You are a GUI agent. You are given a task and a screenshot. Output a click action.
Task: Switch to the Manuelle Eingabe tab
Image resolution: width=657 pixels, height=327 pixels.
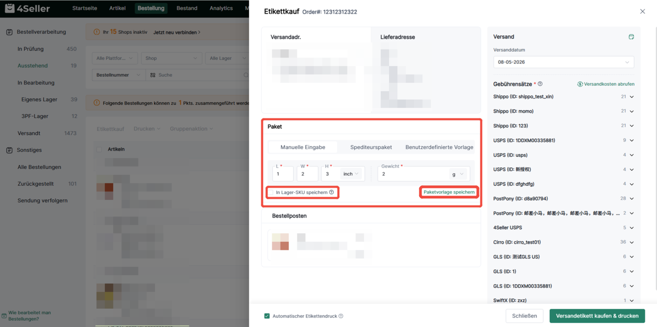303,147
